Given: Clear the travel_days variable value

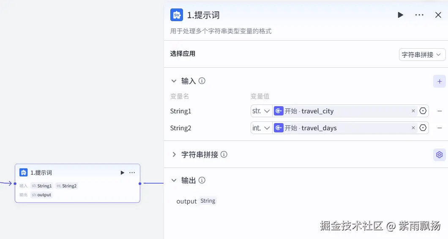Looking at the screenshot, I should point(413,128).
